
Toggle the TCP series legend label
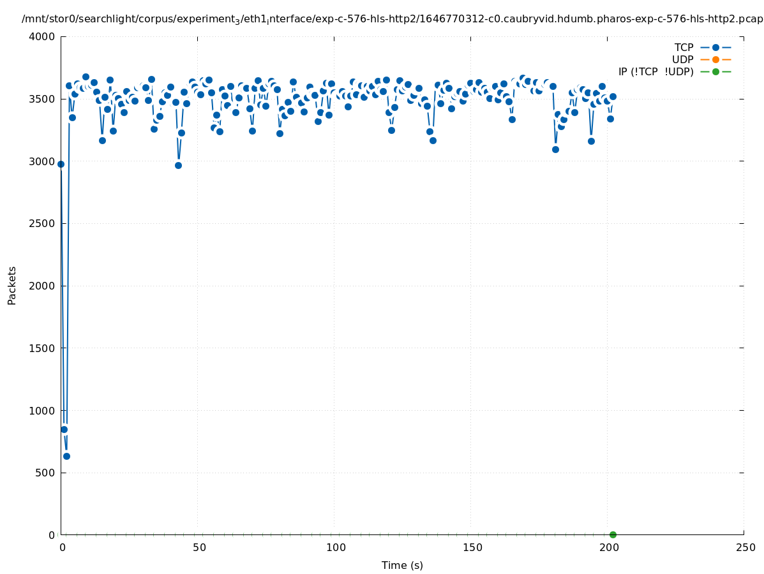(684, 48)
